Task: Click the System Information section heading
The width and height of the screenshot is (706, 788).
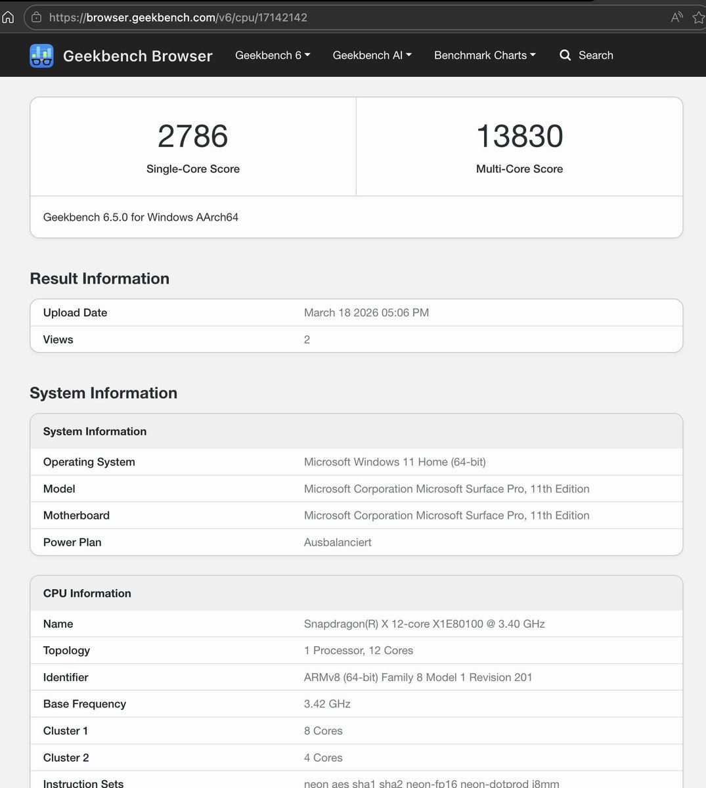Action: 103,393
